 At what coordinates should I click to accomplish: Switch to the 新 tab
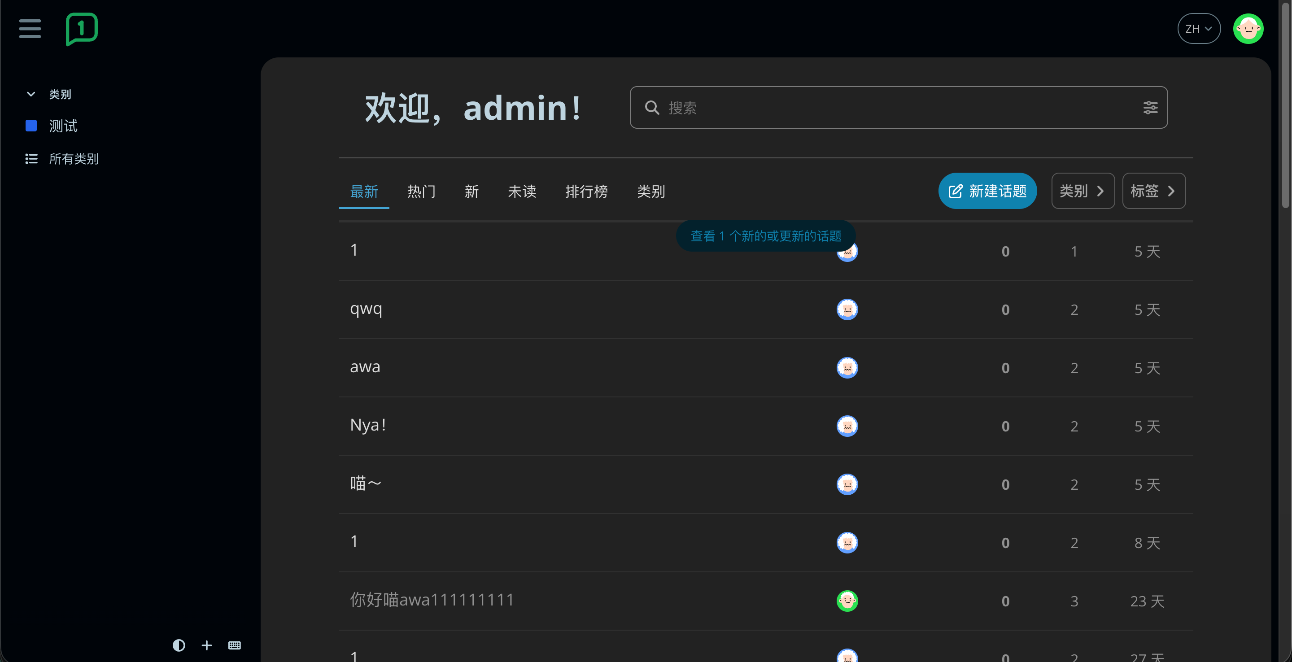click(471, 191)
